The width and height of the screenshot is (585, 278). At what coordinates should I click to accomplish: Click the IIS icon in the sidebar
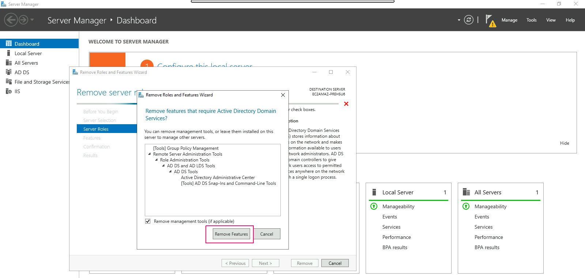pos(9,91)
